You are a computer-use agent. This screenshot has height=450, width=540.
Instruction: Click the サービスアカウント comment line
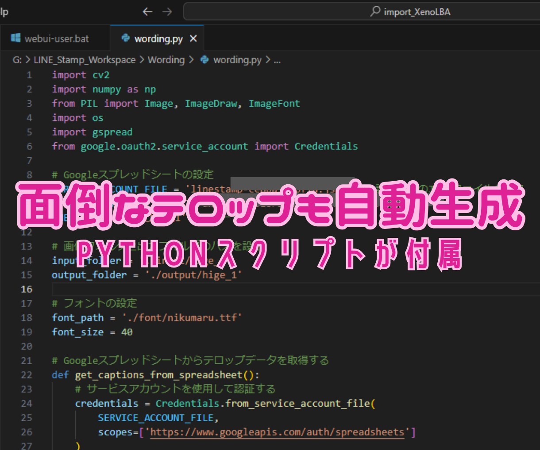[175, 389]
